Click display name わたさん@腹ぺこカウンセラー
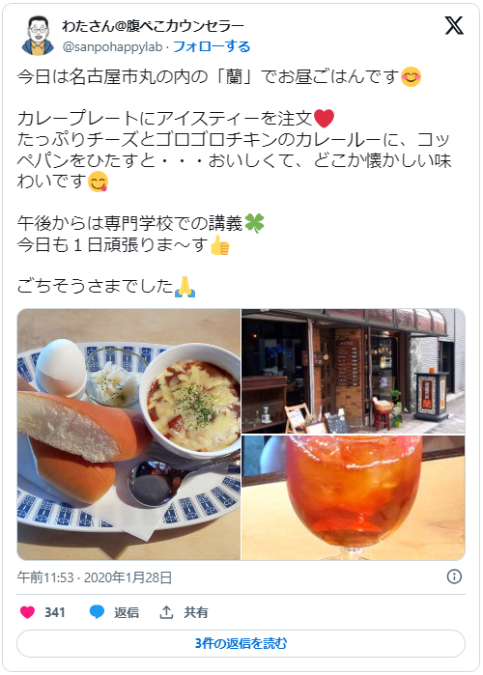Image resolution: width=483 pixels, height=675 pixels. point(153,26)
